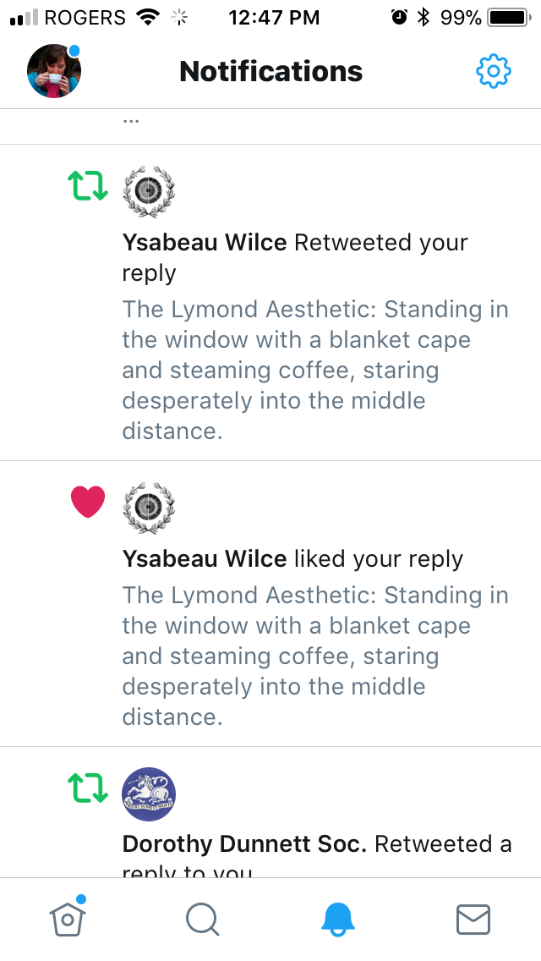Open Ysabeau Wilce's avatar in the like notification
The width and height of the screenshot is (541, 961).
149,508
